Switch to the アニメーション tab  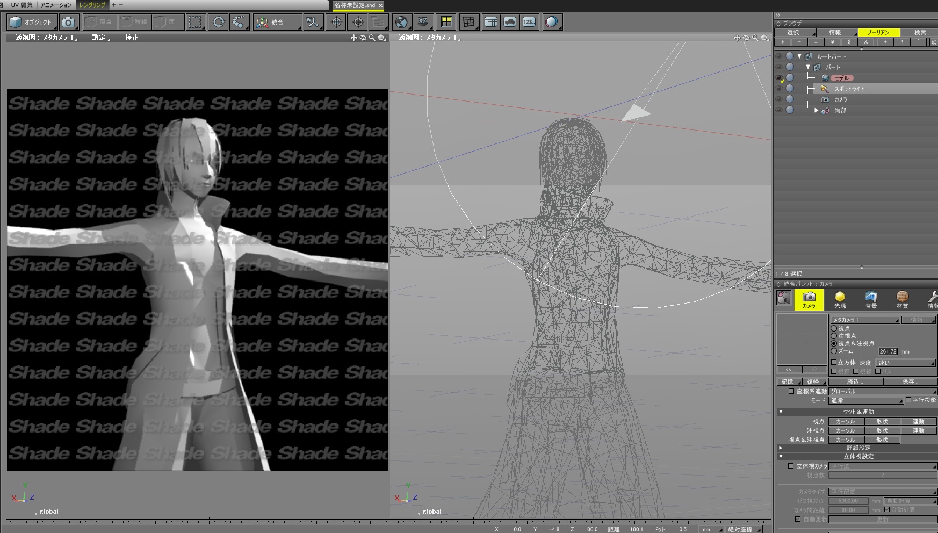click(x=56, y=5)
